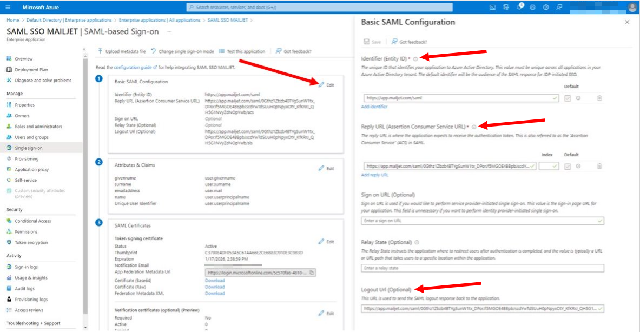The height and width of the screenshot is (332, 640).
Task: Show info for Relay State
Action: pyautogui.click(x=417, y=242)
